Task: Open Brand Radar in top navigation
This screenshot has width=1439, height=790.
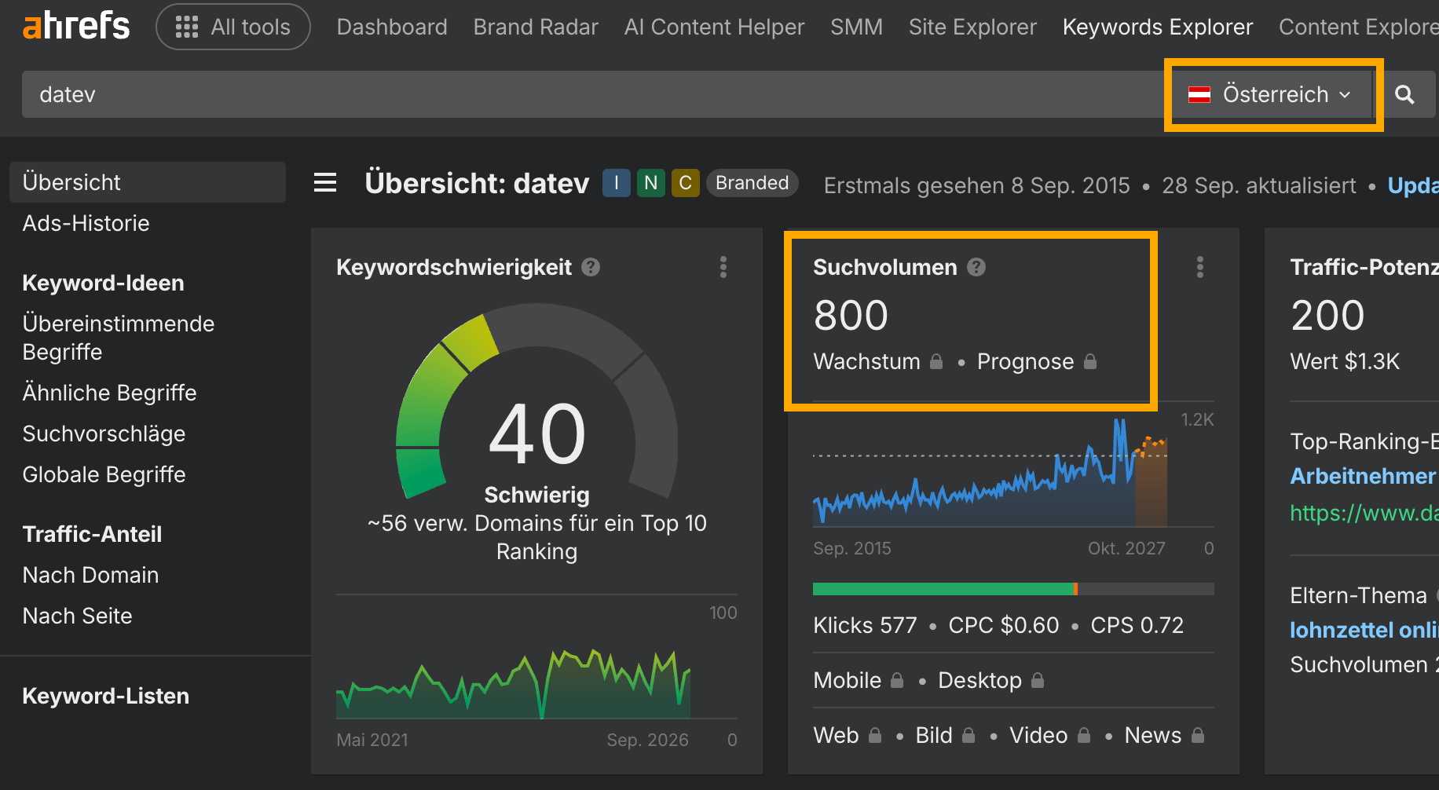Action: coord(536,27)
